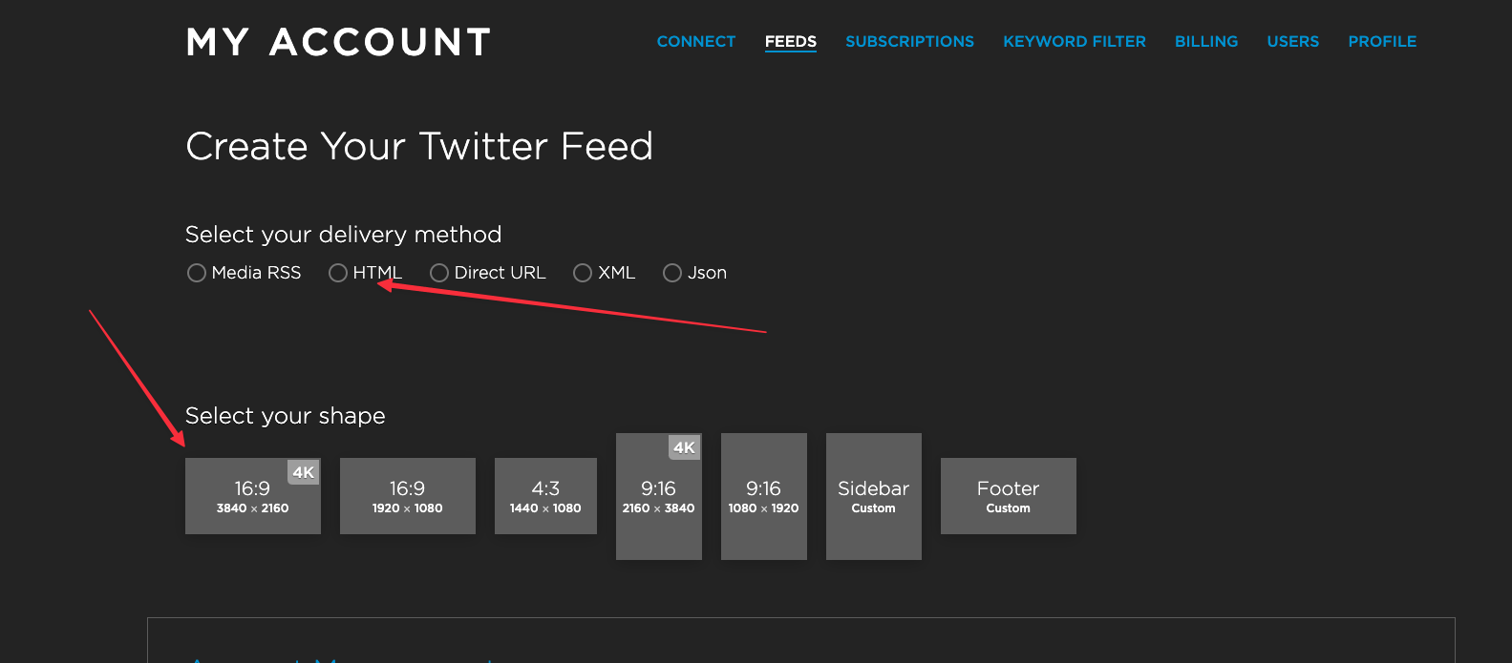The width and height of the screenshot is (1512, 663).
Task: Open the Connect page
Action: click(x=696, y=42)
